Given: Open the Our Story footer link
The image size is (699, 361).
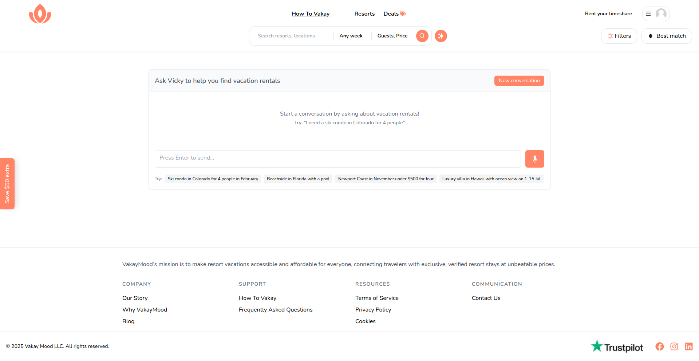Looking at the screenshot, I should pos(135,298).
